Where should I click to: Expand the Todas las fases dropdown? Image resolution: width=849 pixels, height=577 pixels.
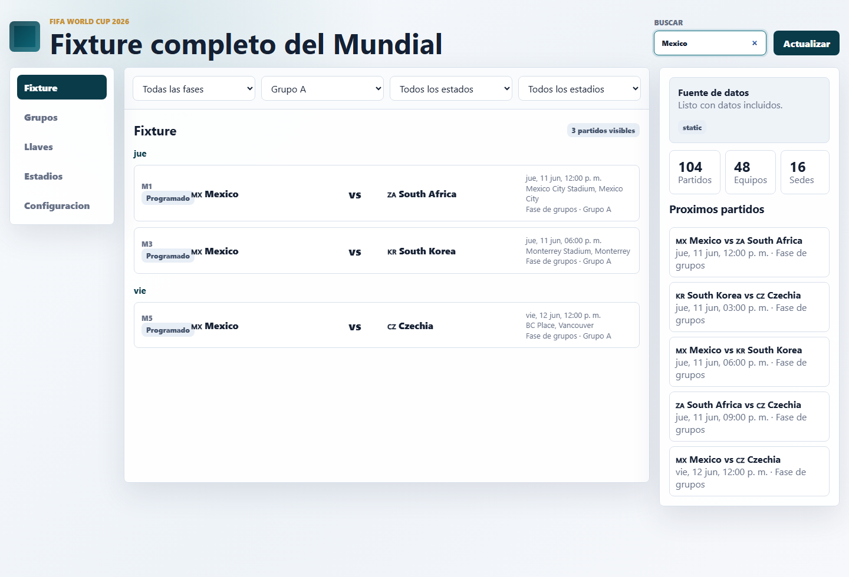point(194,88)
